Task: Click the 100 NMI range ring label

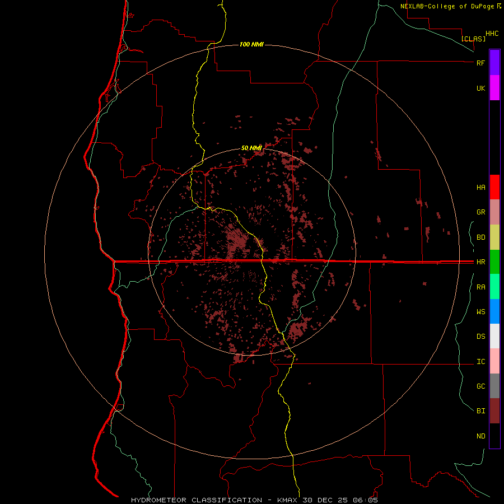Action: pyautogui.click(x=251, y=44)
